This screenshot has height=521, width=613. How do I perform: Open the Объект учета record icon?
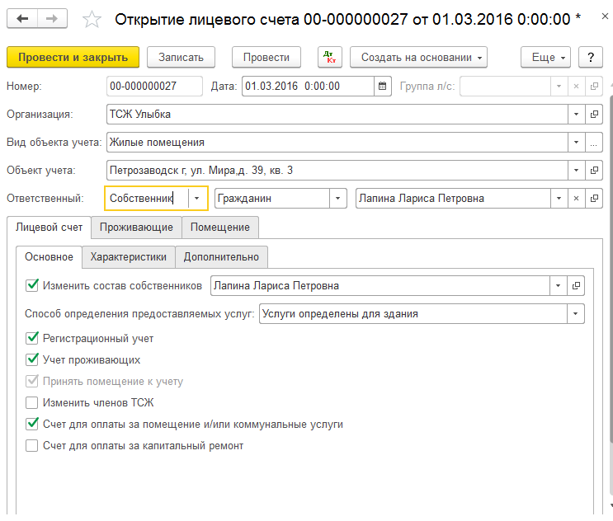click(x=594, y=171)
